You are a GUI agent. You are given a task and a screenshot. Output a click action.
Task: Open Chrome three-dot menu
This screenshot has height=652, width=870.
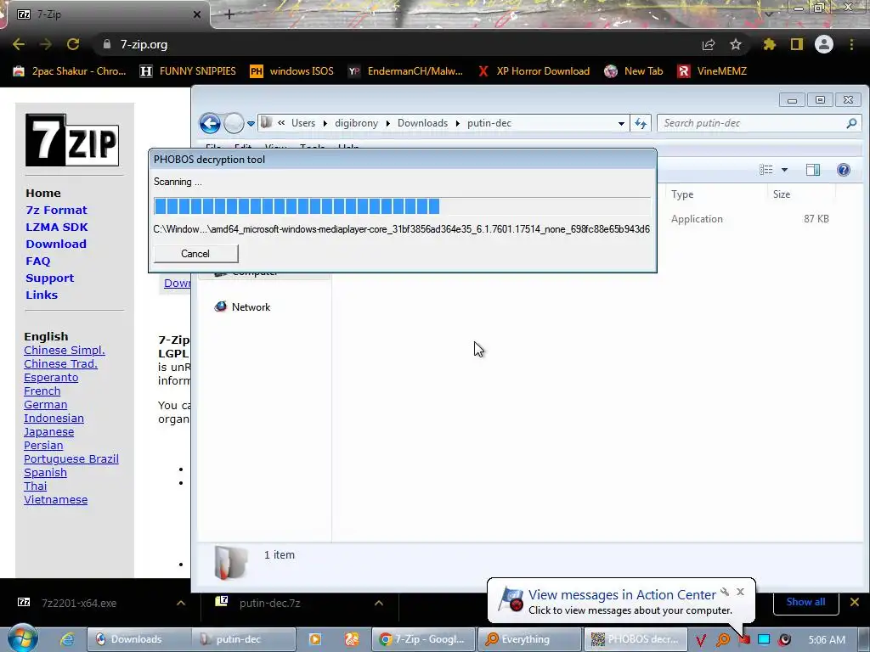tap(851, 44)
